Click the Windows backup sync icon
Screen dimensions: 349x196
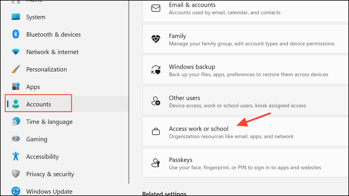[x=156, y=70]
